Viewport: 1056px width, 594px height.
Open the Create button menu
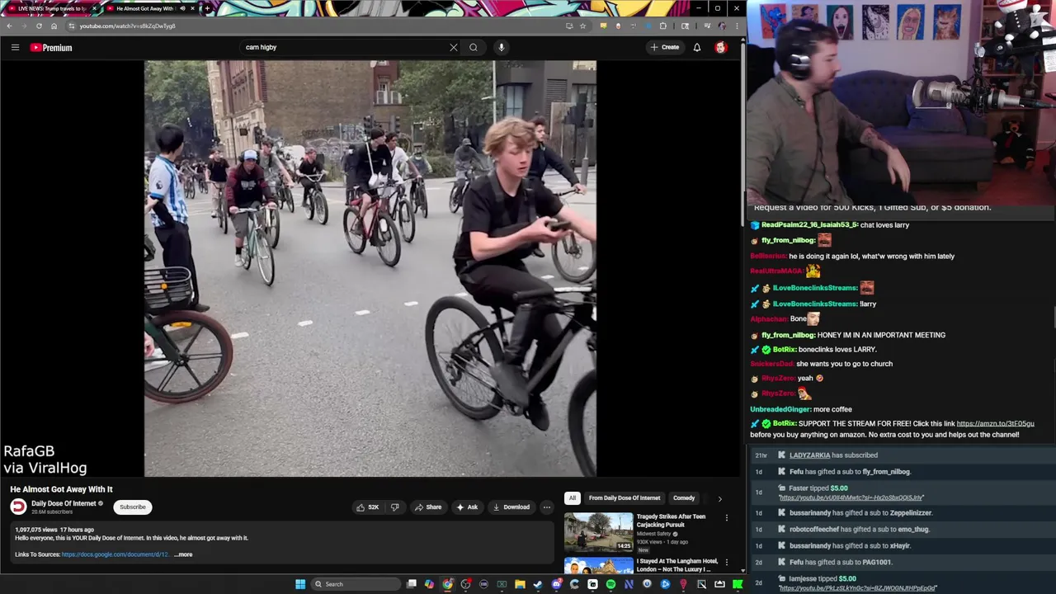pos(664,47)
